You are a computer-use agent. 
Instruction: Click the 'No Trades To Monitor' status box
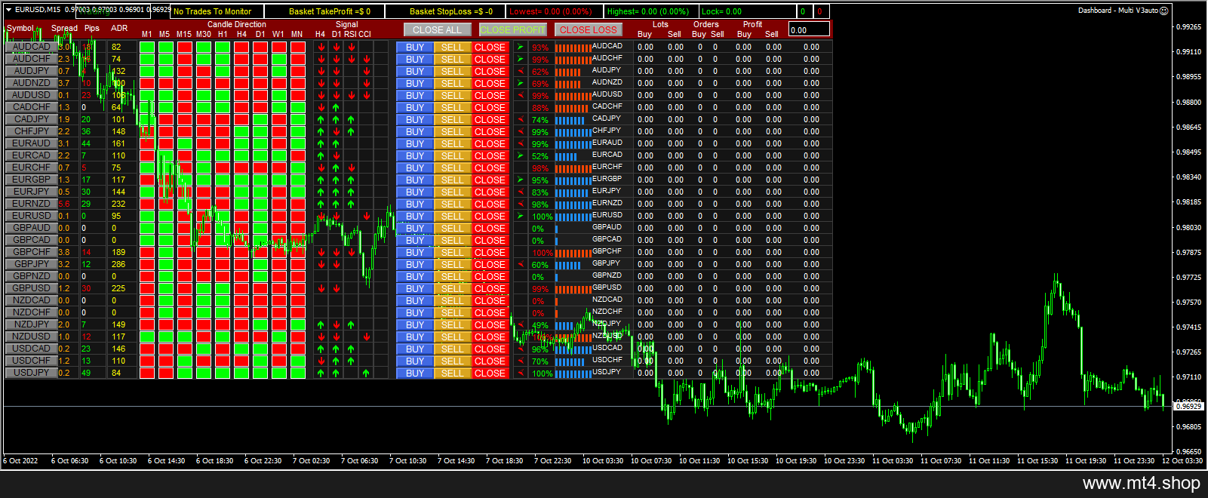[217, 11]
